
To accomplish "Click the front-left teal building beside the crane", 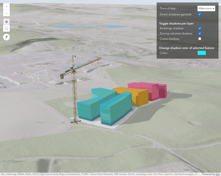I will pos(88,108).
